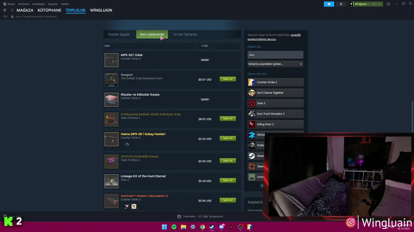Screen dimensions: 414x232
Task: Open Windows Settings gear from taskbar
Action: 193,227
